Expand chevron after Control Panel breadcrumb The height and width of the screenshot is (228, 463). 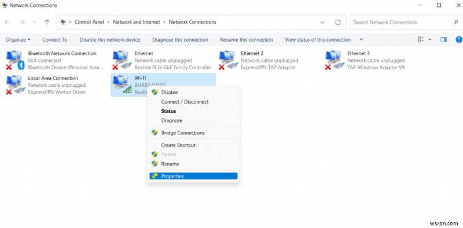click(108, 22)
